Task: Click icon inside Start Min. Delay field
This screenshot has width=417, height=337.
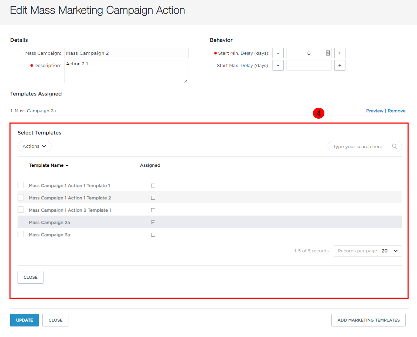Action: (x=328, y=53)
